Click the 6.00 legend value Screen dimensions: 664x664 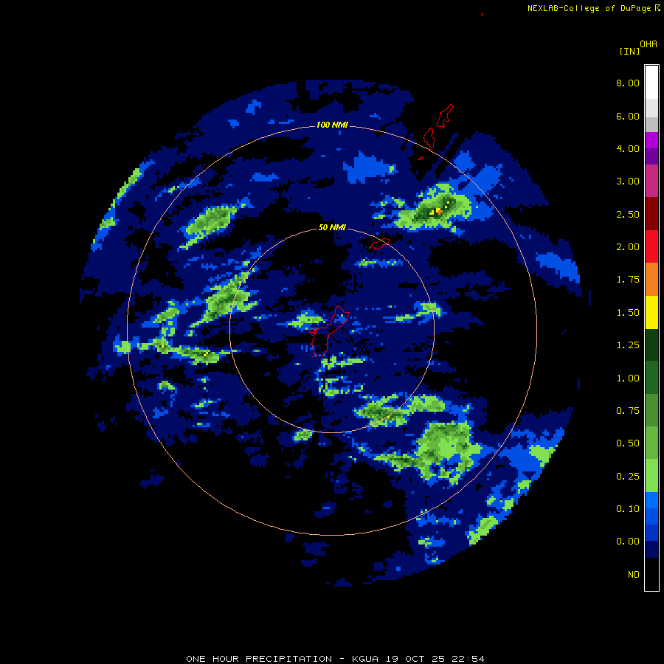tap(628, 116)
